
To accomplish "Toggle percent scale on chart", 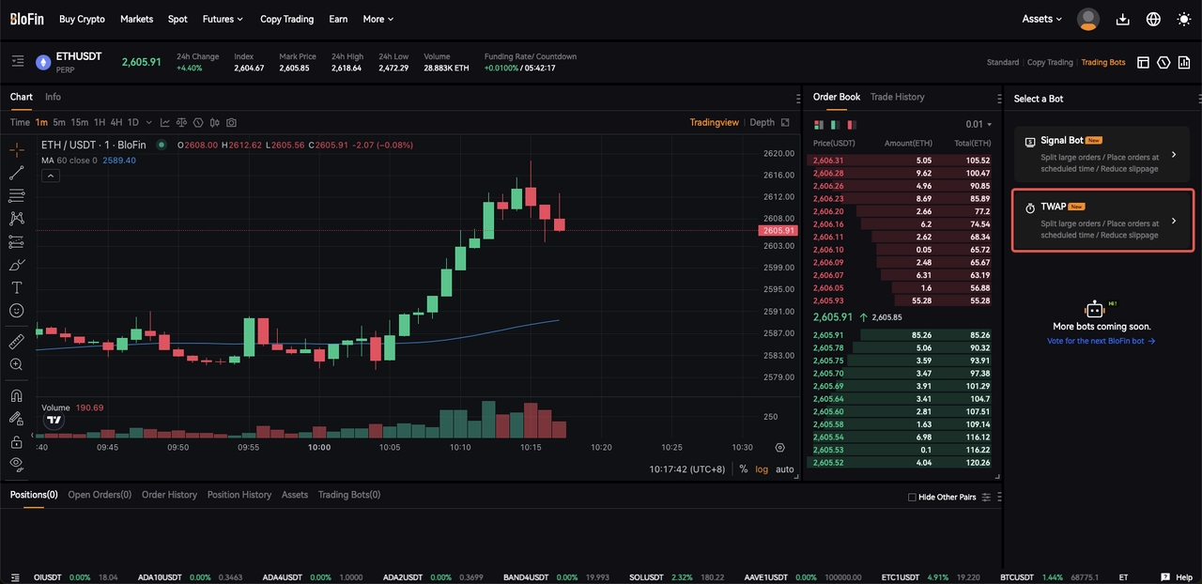I will point(744,469).
